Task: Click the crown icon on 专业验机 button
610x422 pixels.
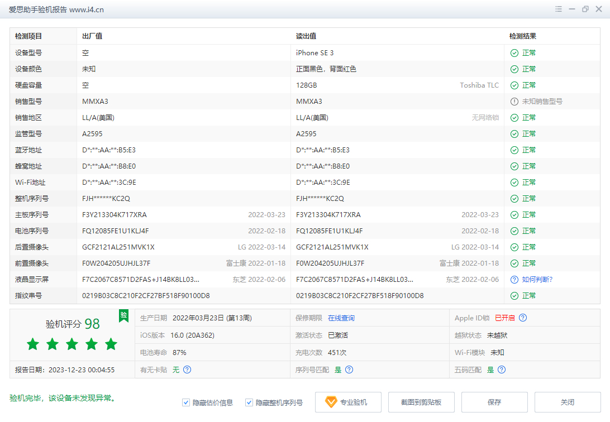Action: tap(330, 402)
